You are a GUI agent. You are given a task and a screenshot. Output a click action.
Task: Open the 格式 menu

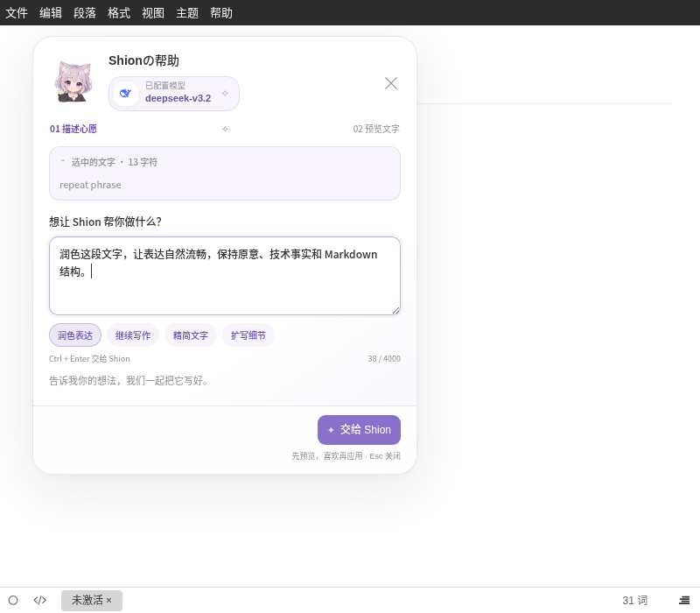119,13
